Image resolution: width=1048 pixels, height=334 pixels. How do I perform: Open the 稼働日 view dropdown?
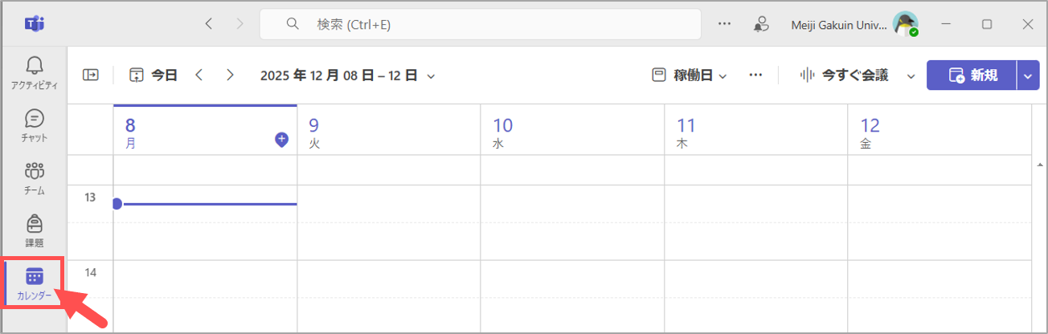pyautogui.click(x=690, y=75)
